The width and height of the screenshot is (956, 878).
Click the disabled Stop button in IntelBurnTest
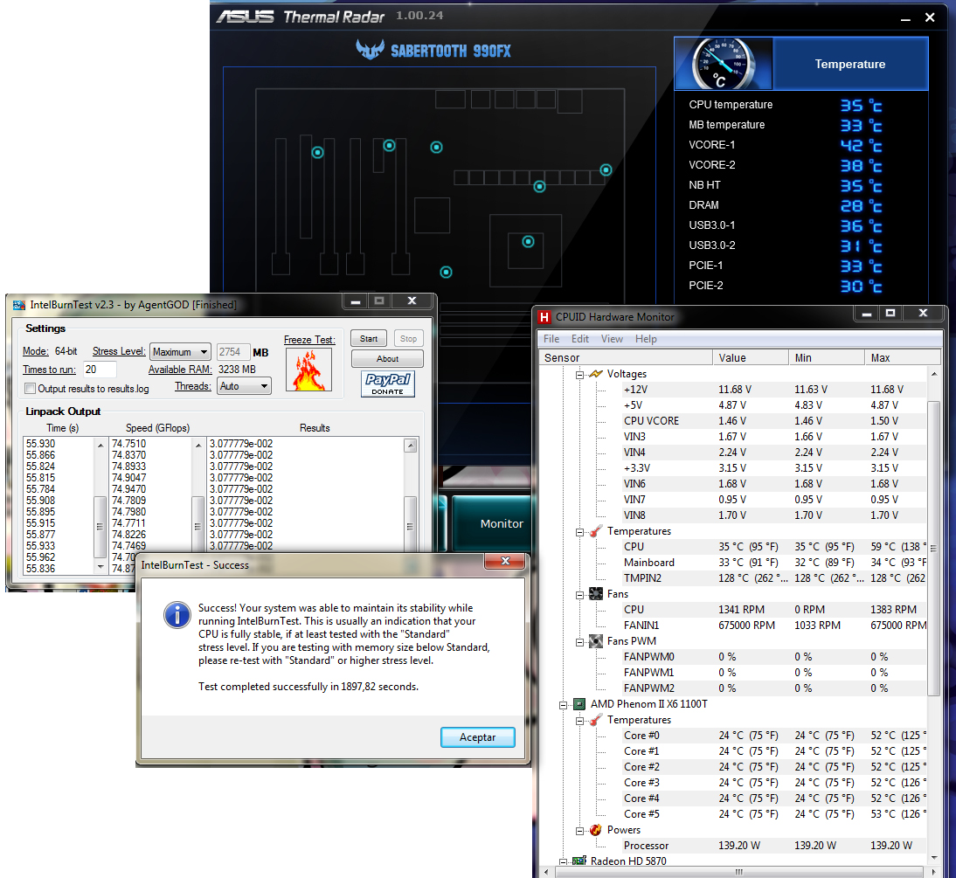click(x=408, y=338)
